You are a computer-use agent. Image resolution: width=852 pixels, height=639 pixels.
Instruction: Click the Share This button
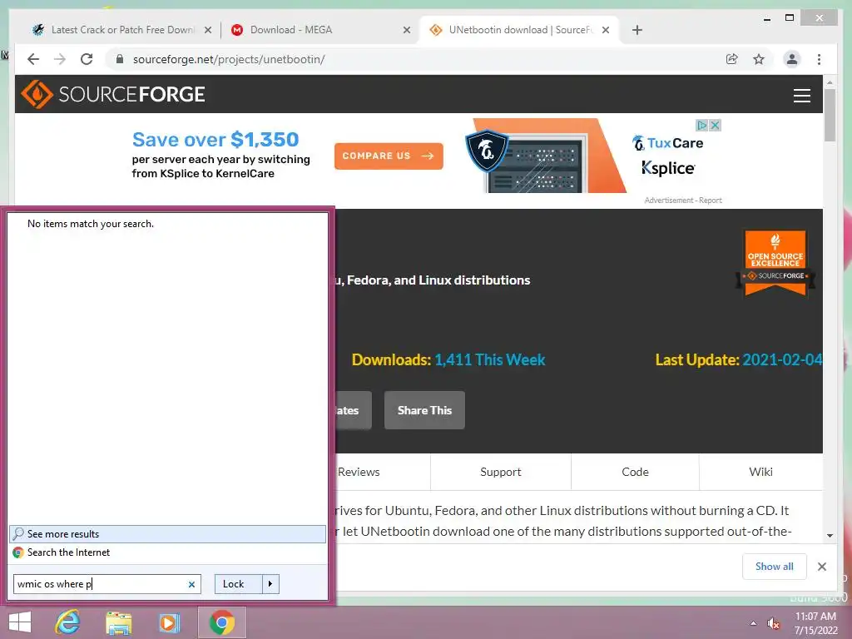pos(424,410)
